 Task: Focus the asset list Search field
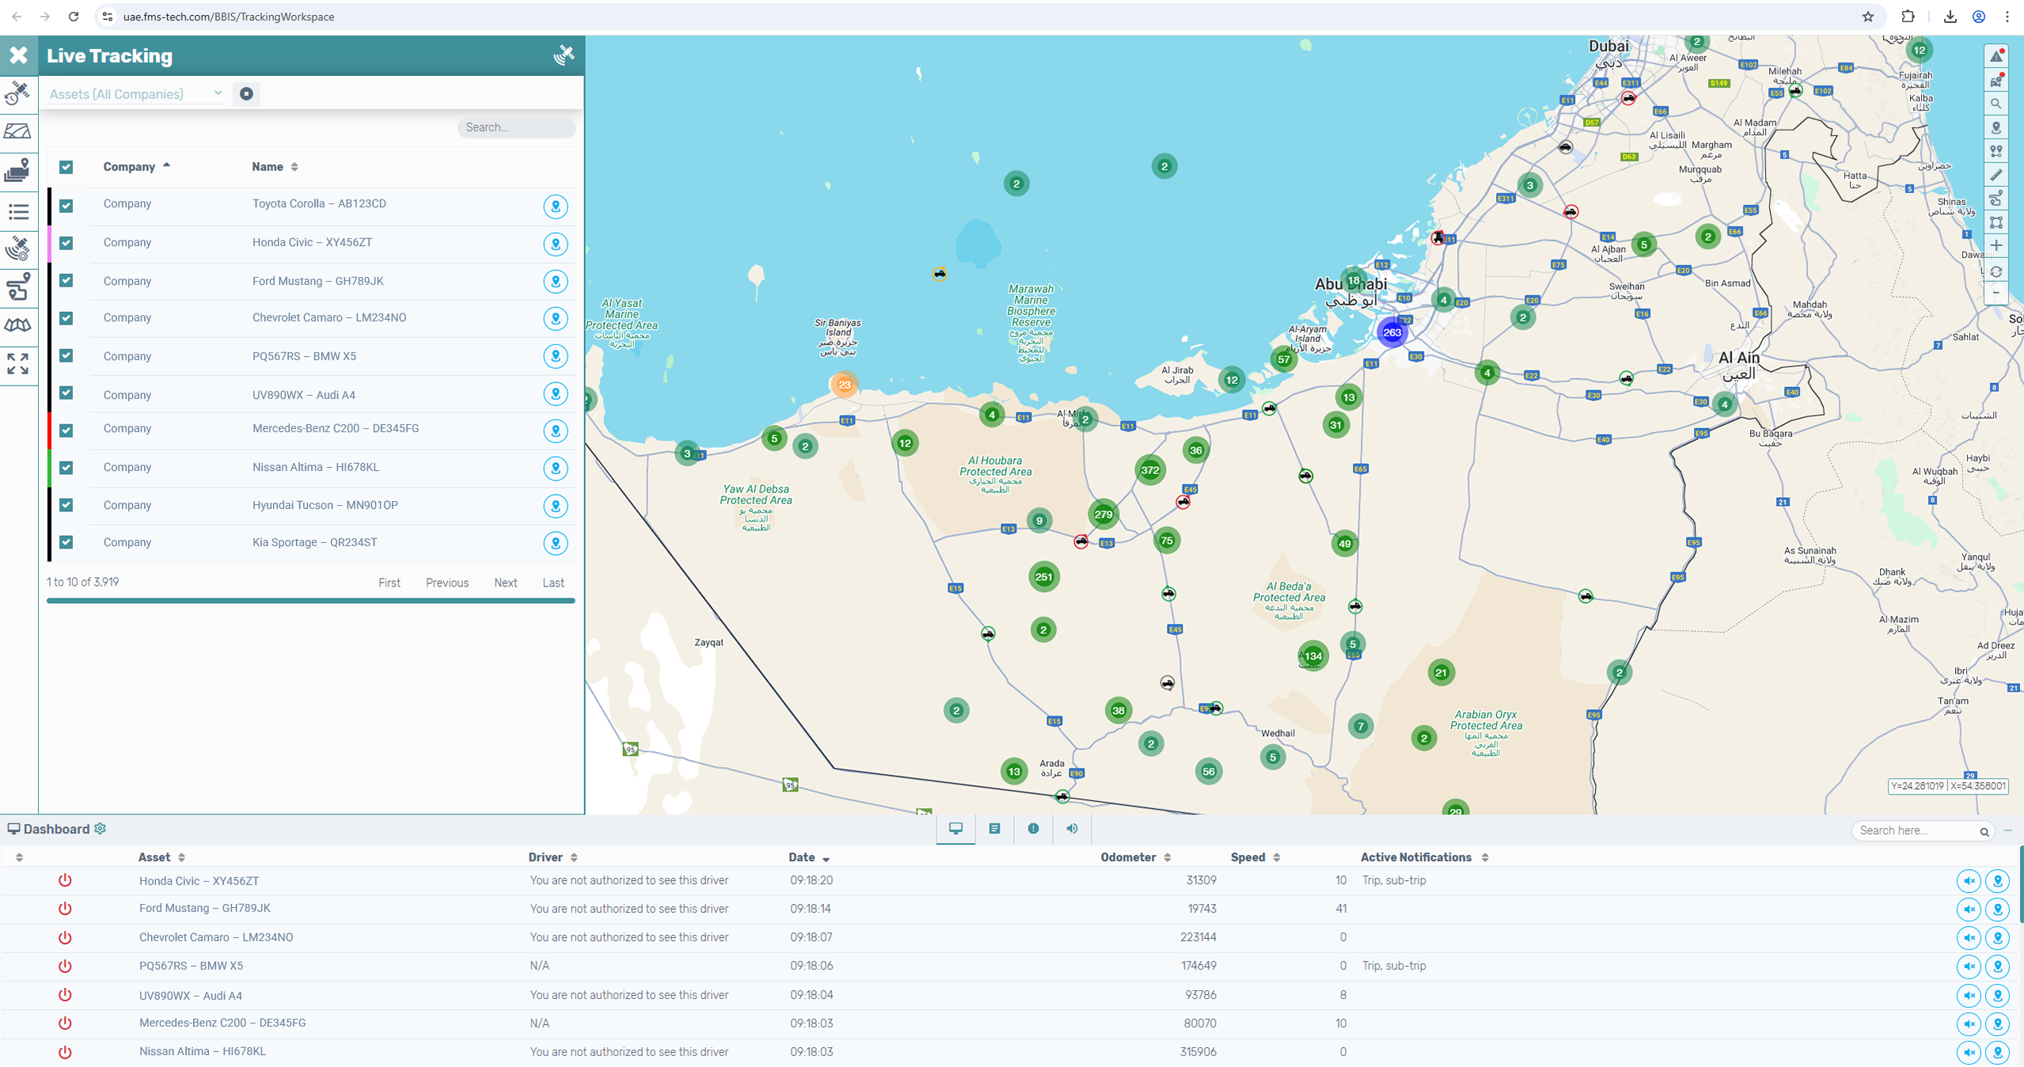click(515, 127)
